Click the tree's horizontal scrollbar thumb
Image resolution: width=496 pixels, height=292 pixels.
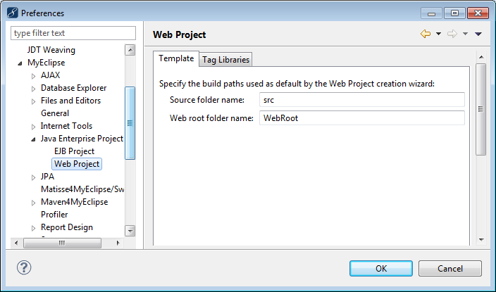point(61,243)
